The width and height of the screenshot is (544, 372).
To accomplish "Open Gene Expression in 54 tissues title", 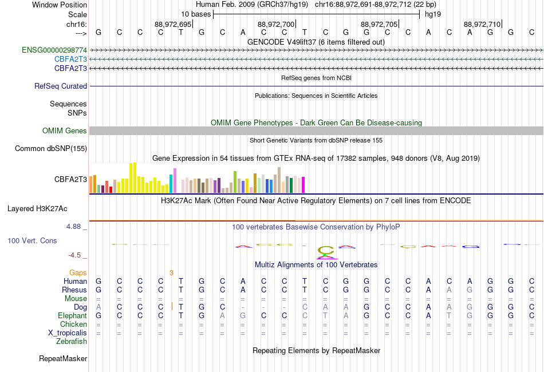I will point(316,158).
